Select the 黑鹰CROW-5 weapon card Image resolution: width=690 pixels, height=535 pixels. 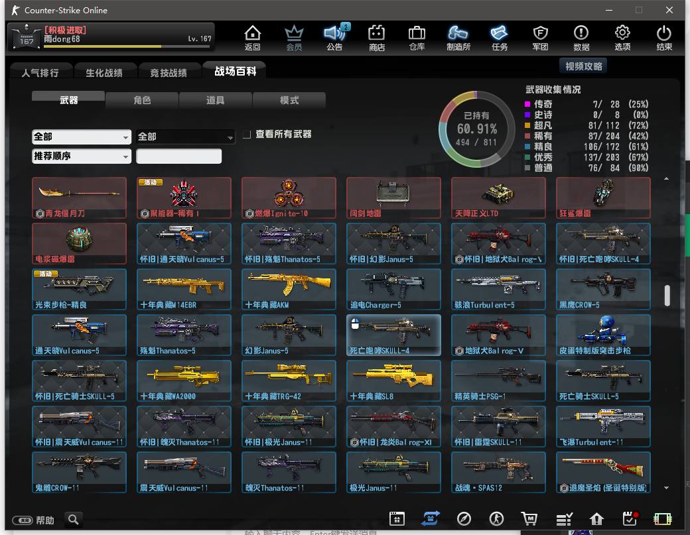coord(603,289)
